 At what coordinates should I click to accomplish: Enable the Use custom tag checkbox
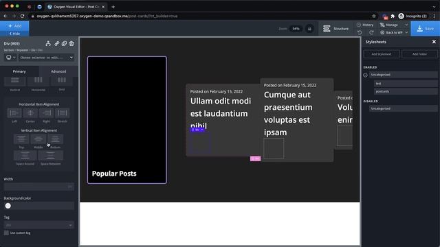[6, 233]
